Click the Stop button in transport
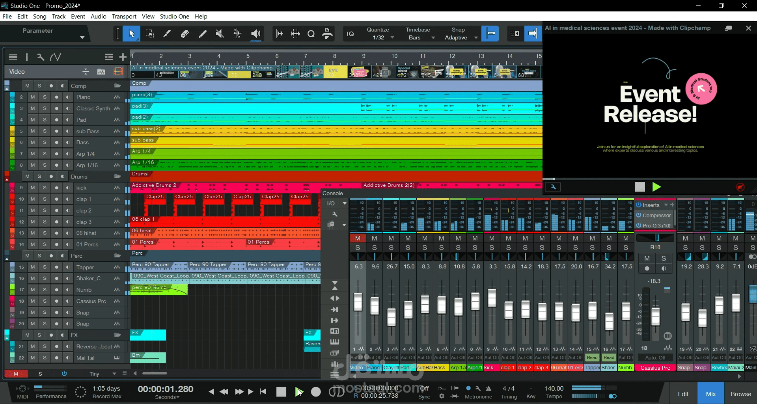 point(281,391)
